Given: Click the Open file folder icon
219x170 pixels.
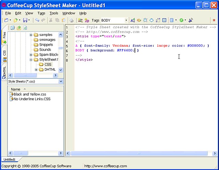Looking at the screenshot, I should click(x=16, y=20).
